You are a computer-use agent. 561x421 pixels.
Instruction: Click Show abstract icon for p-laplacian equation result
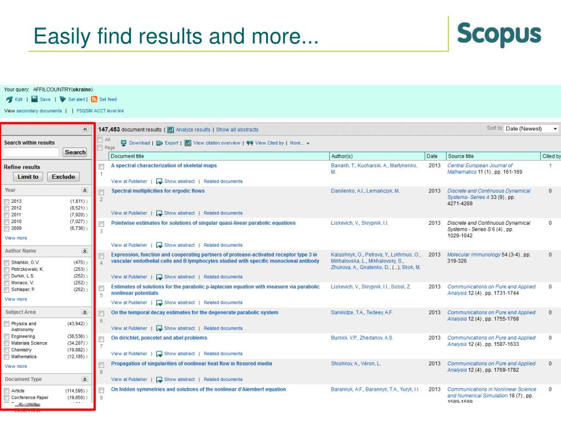click(159, 303)
